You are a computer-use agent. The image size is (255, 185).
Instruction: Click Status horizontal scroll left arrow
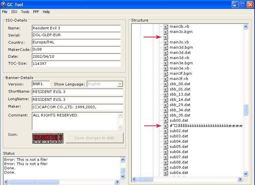(6, 182)
